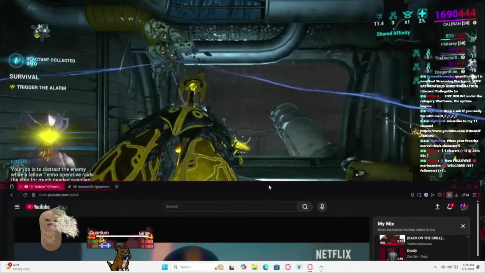This screenshot has height=273, width=485.
Task: Open the ad-blocker shield icon
Action: 426,195
